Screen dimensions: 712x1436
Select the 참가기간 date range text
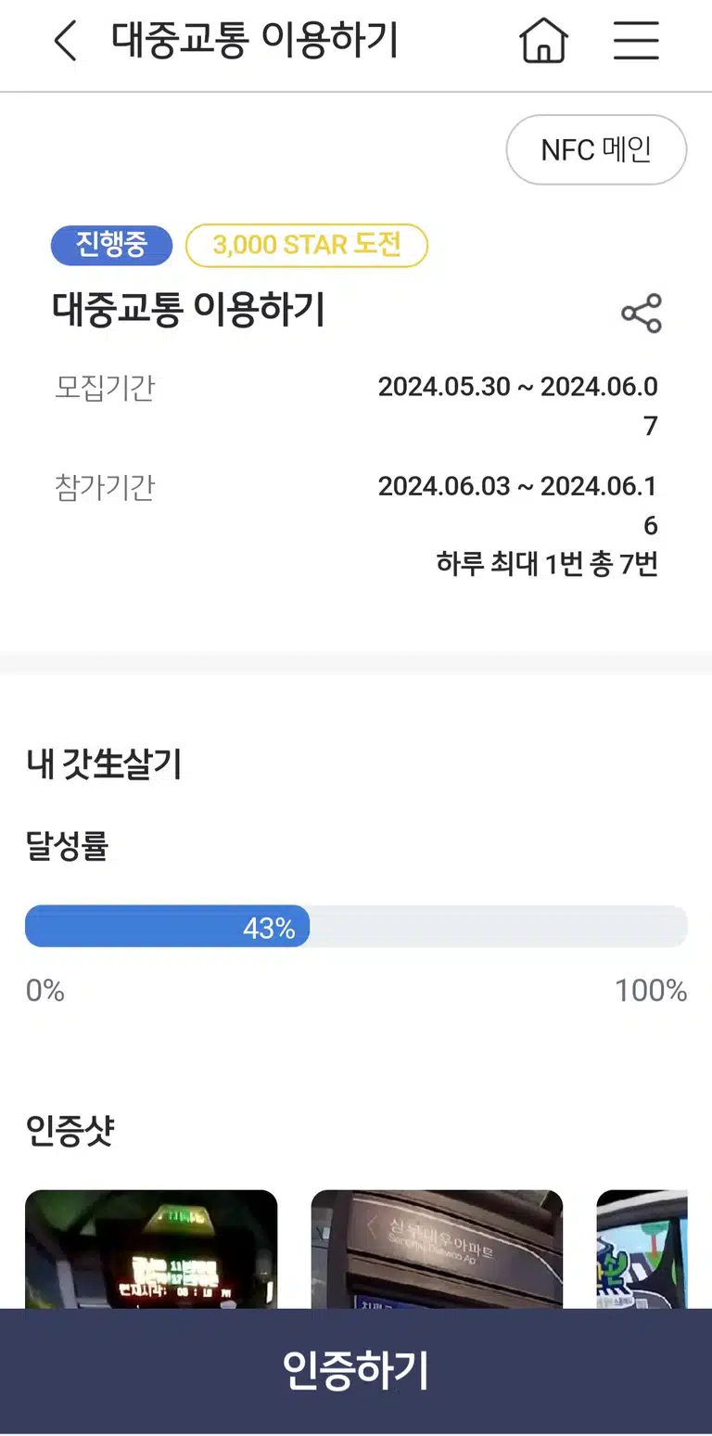pyautogui.click(x=518, y=506)
